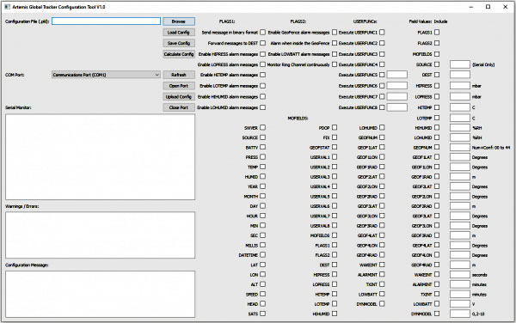Click the USERFUNC5 value input field
Image resolution: width=516 pixels, height=323 pixels.
point(396,75)
